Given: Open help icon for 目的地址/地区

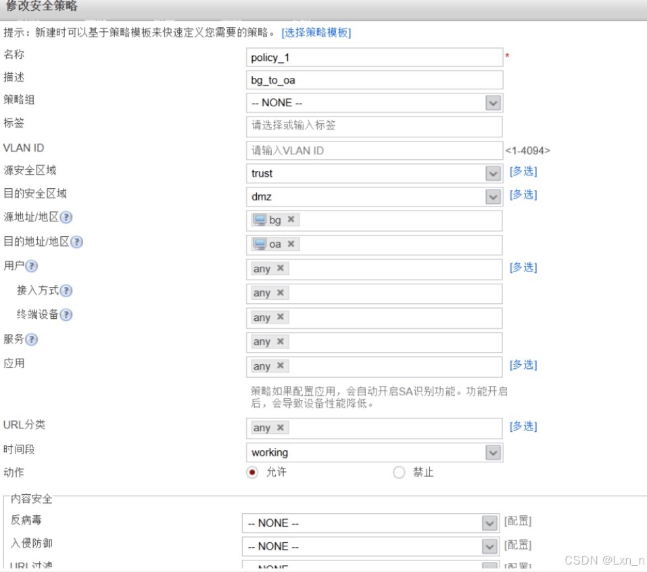Looking at the screenshot, I should 77,242.
